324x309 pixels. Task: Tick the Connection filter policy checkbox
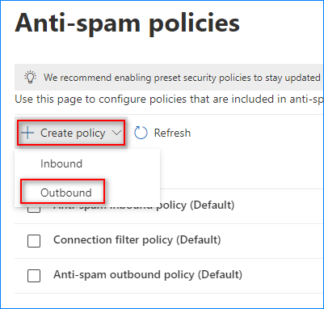coord(34,241)
